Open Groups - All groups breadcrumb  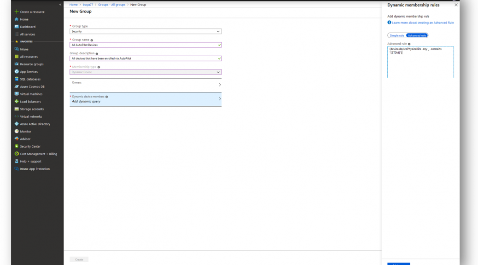[x=111, y=5]
